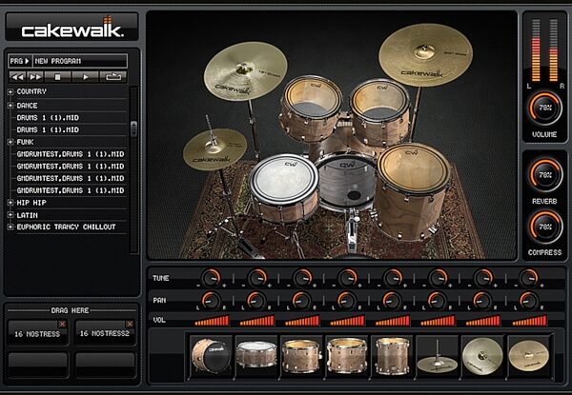
Task: Click the master Volume knob
Action: [544, 109]
